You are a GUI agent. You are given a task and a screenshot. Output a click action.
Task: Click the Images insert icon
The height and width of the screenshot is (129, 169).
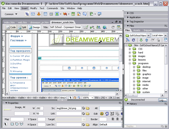point(57,14)
